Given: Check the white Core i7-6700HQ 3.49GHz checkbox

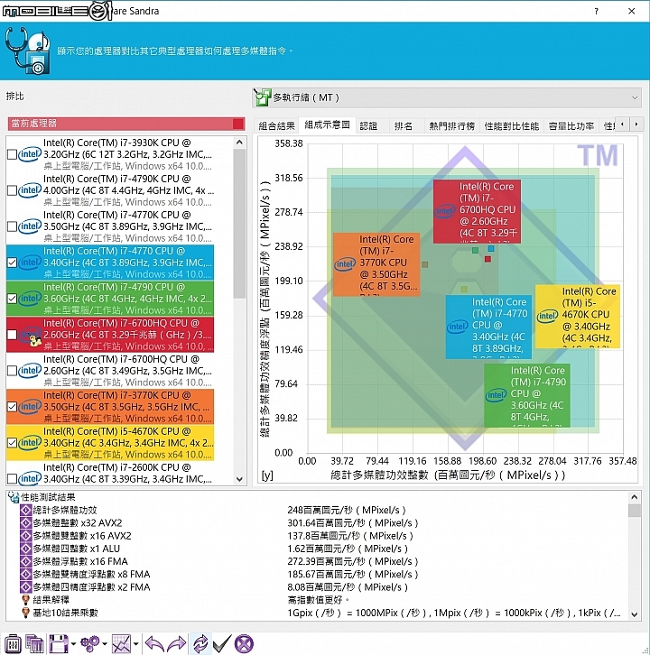Looking at the screenshot, I should 12,371.
